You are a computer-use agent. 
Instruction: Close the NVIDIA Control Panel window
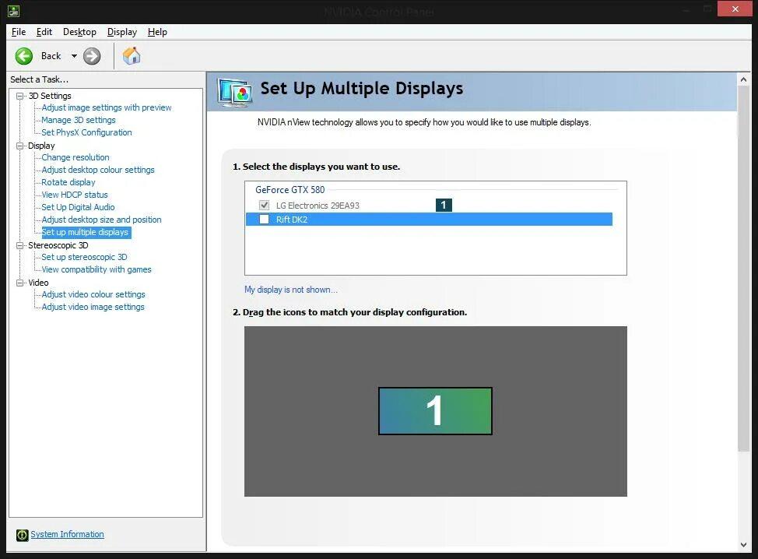(x=735, y=9)
